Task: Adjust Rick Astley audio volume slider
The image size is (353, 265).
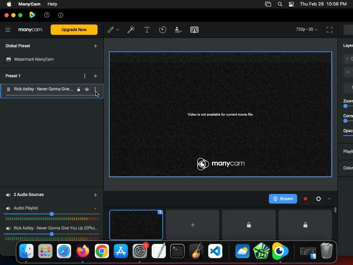Action: click(x=52, y=234)
